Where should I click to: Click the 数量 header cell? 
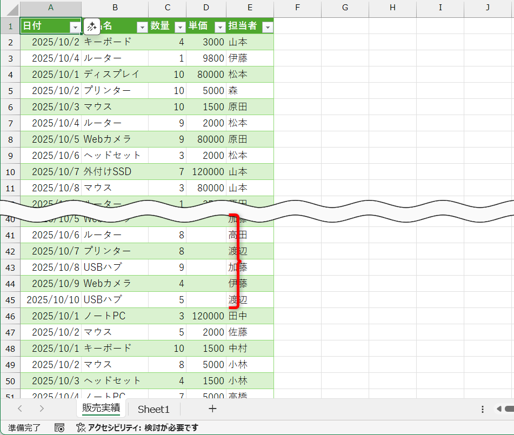(168, 26)
